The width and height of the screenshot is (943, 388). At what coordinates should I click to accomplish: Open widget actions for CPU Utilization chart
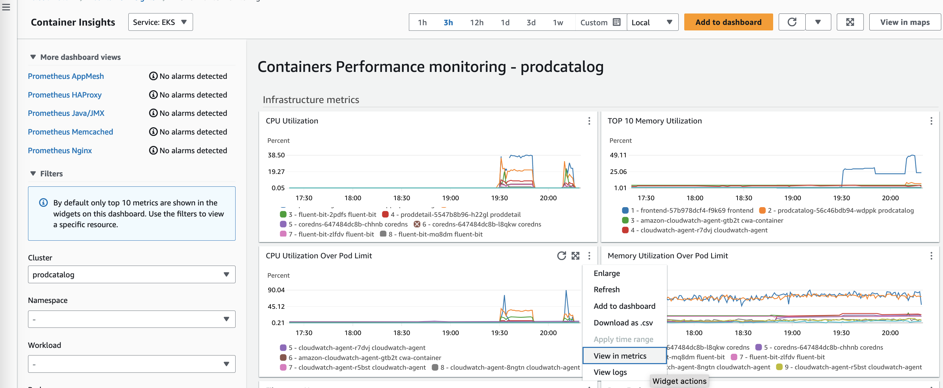tap(589, 121)
